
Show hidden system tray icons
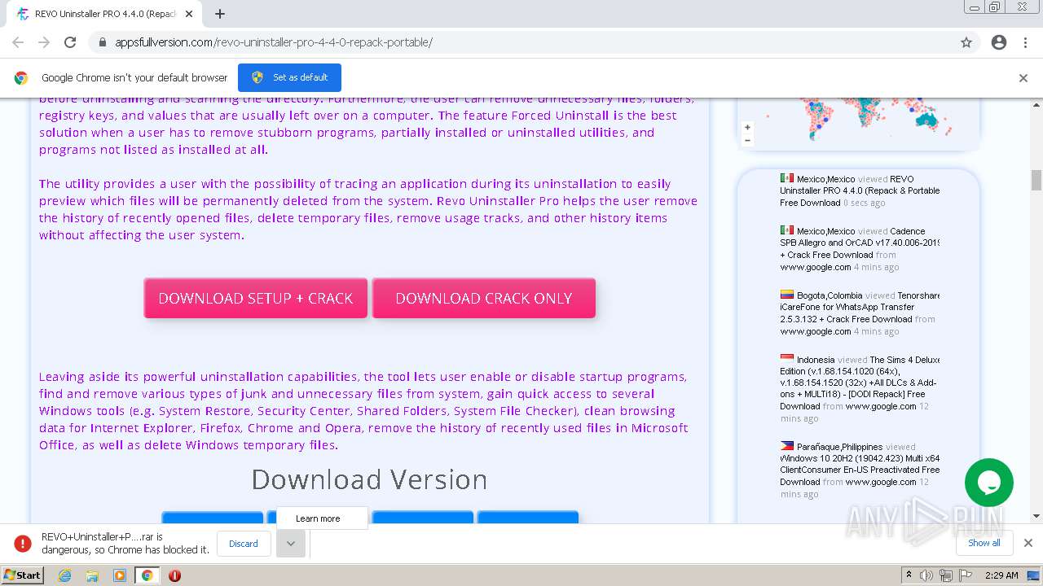(x=909, y=575)
